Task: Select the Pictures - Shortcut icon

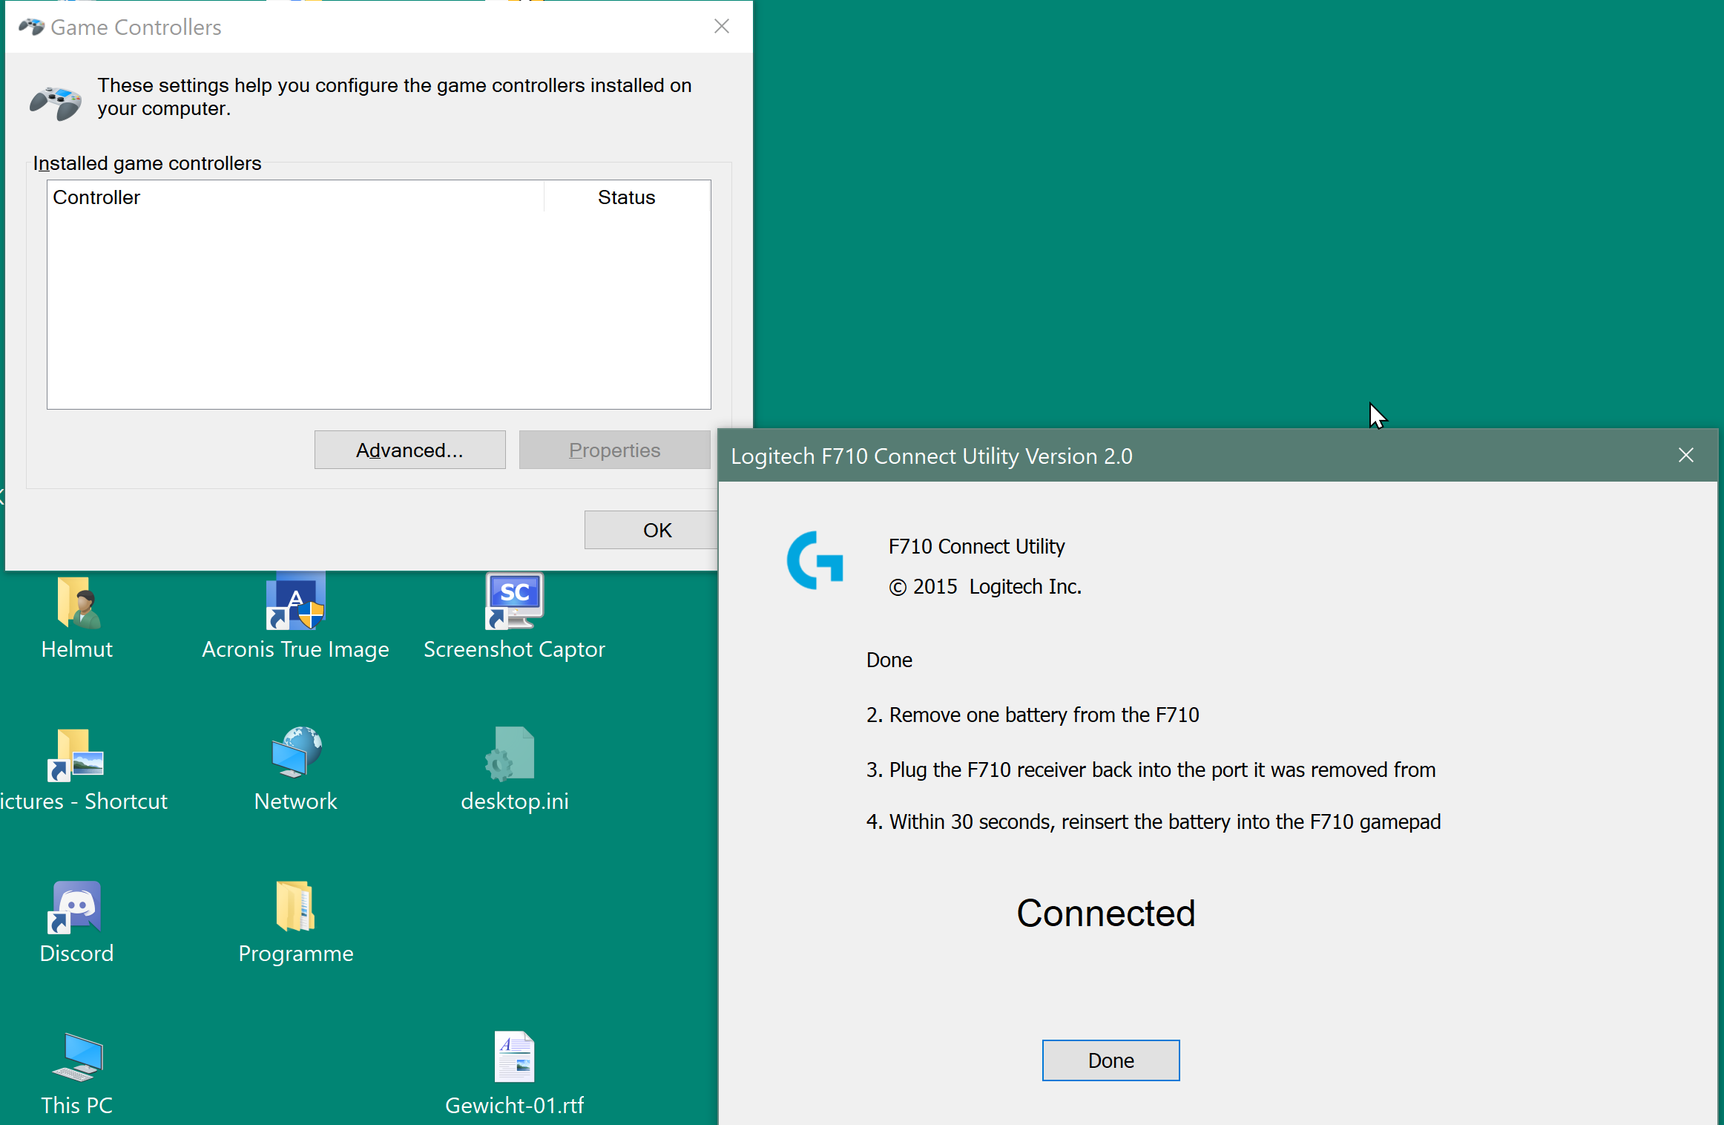Action: coord(77,755)
